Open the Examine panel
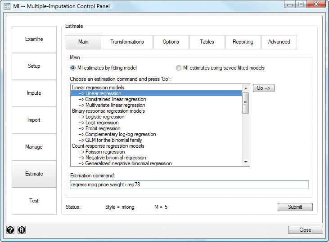 click(x=34, y=40)
